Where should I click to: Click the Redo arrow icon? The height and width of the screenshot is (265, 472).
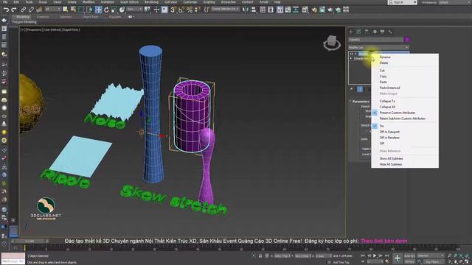(x=14, y=10)
